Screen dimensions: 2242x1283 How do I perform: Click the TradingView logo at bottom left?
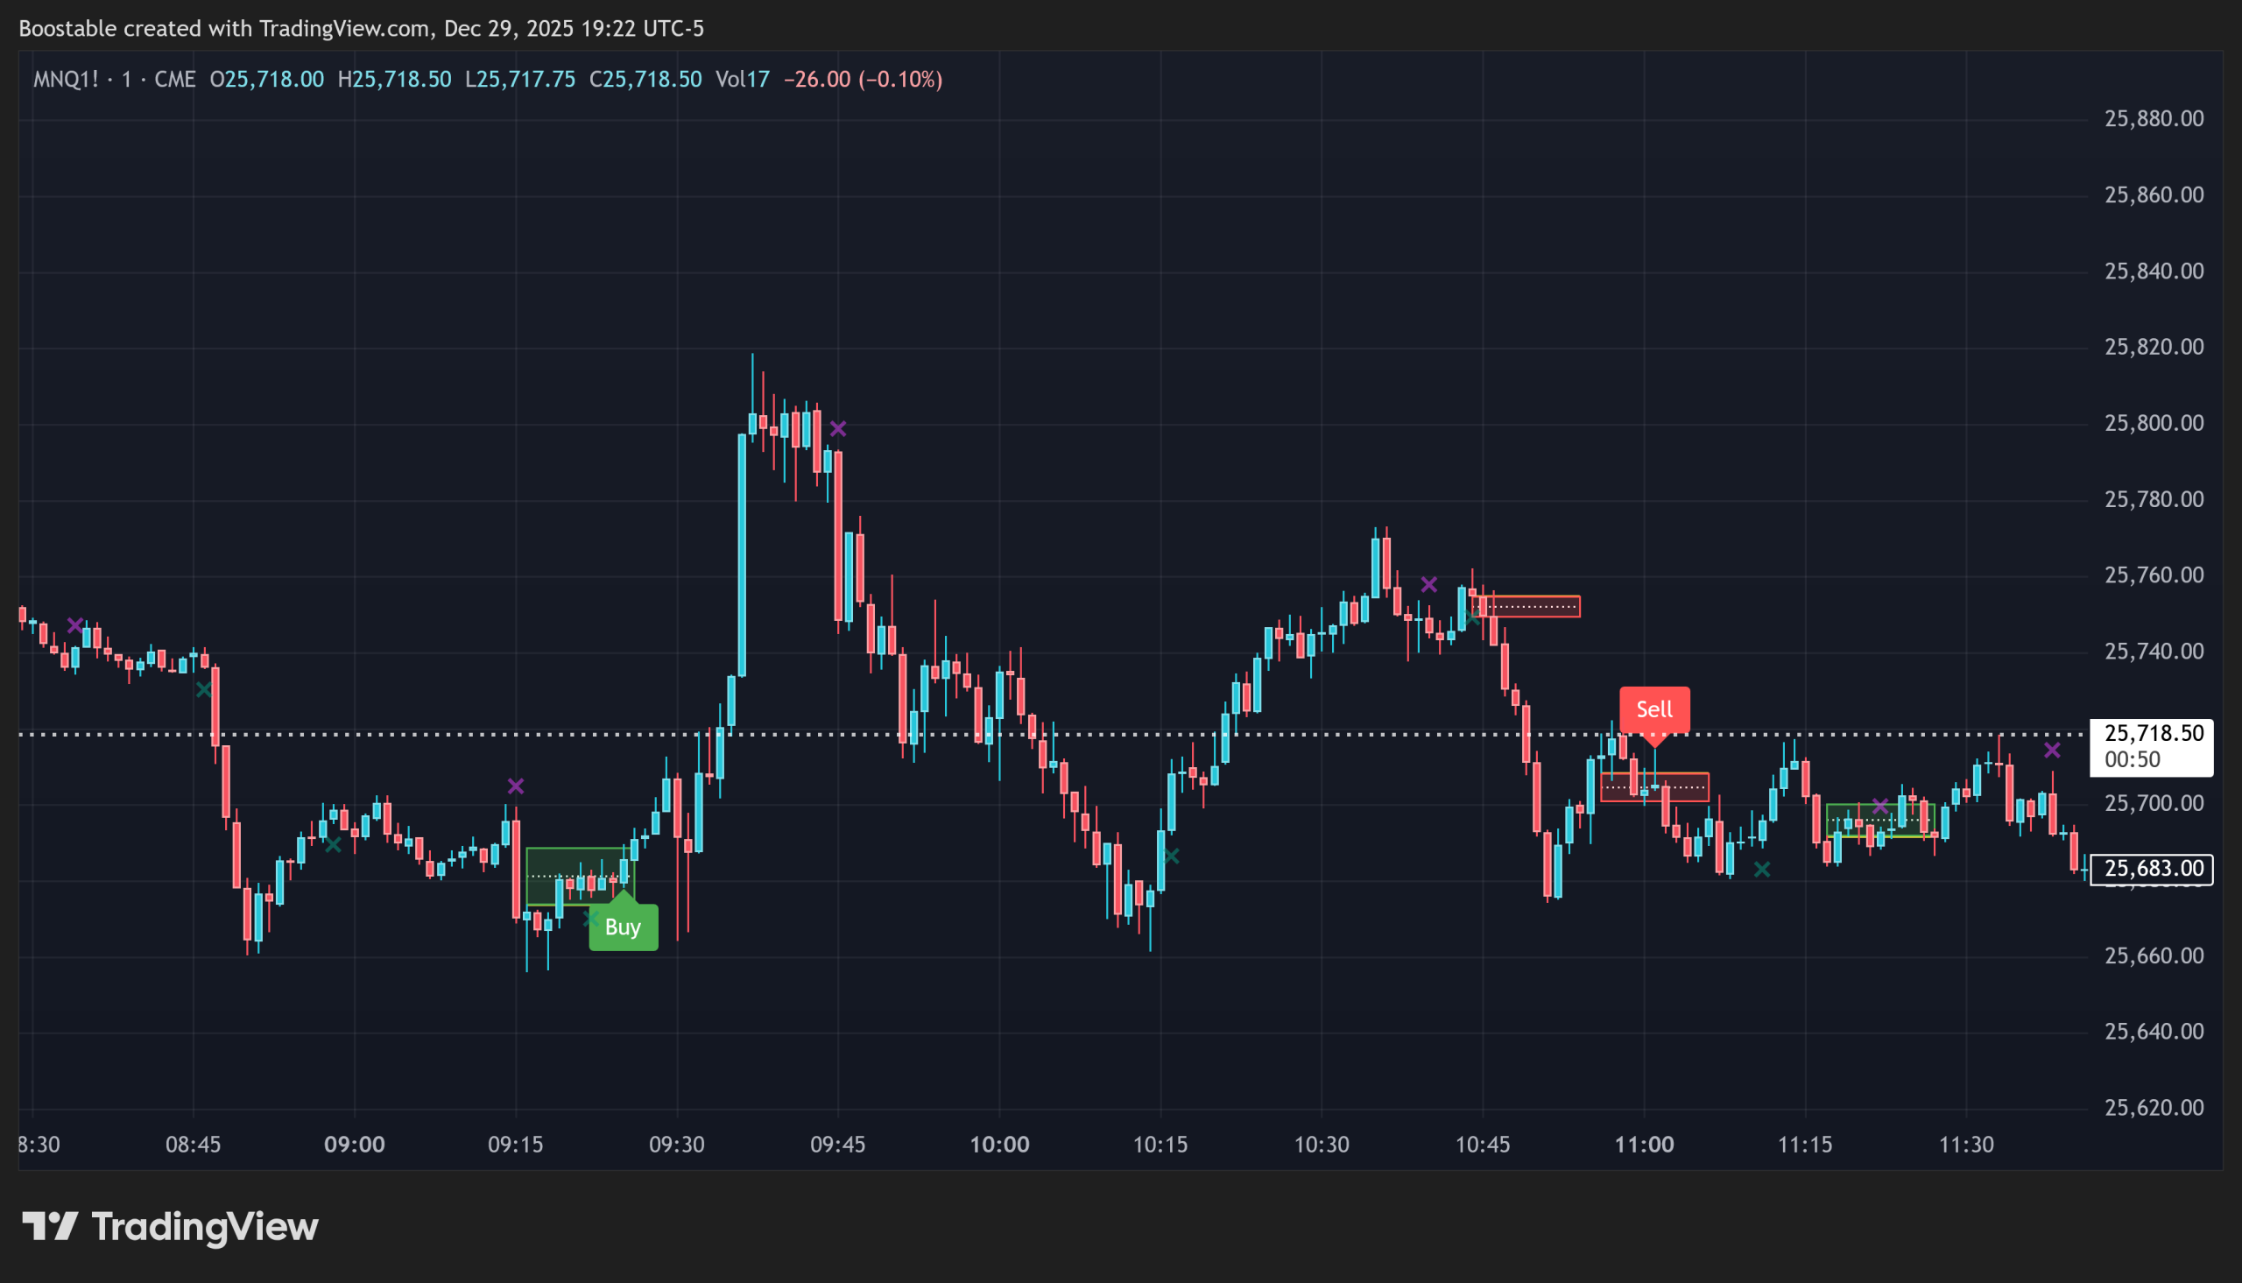coord(170,1227)
